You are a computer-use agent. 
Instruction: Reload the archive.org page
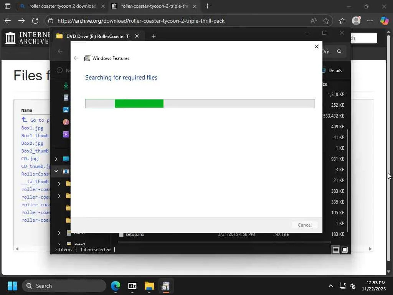35,21
